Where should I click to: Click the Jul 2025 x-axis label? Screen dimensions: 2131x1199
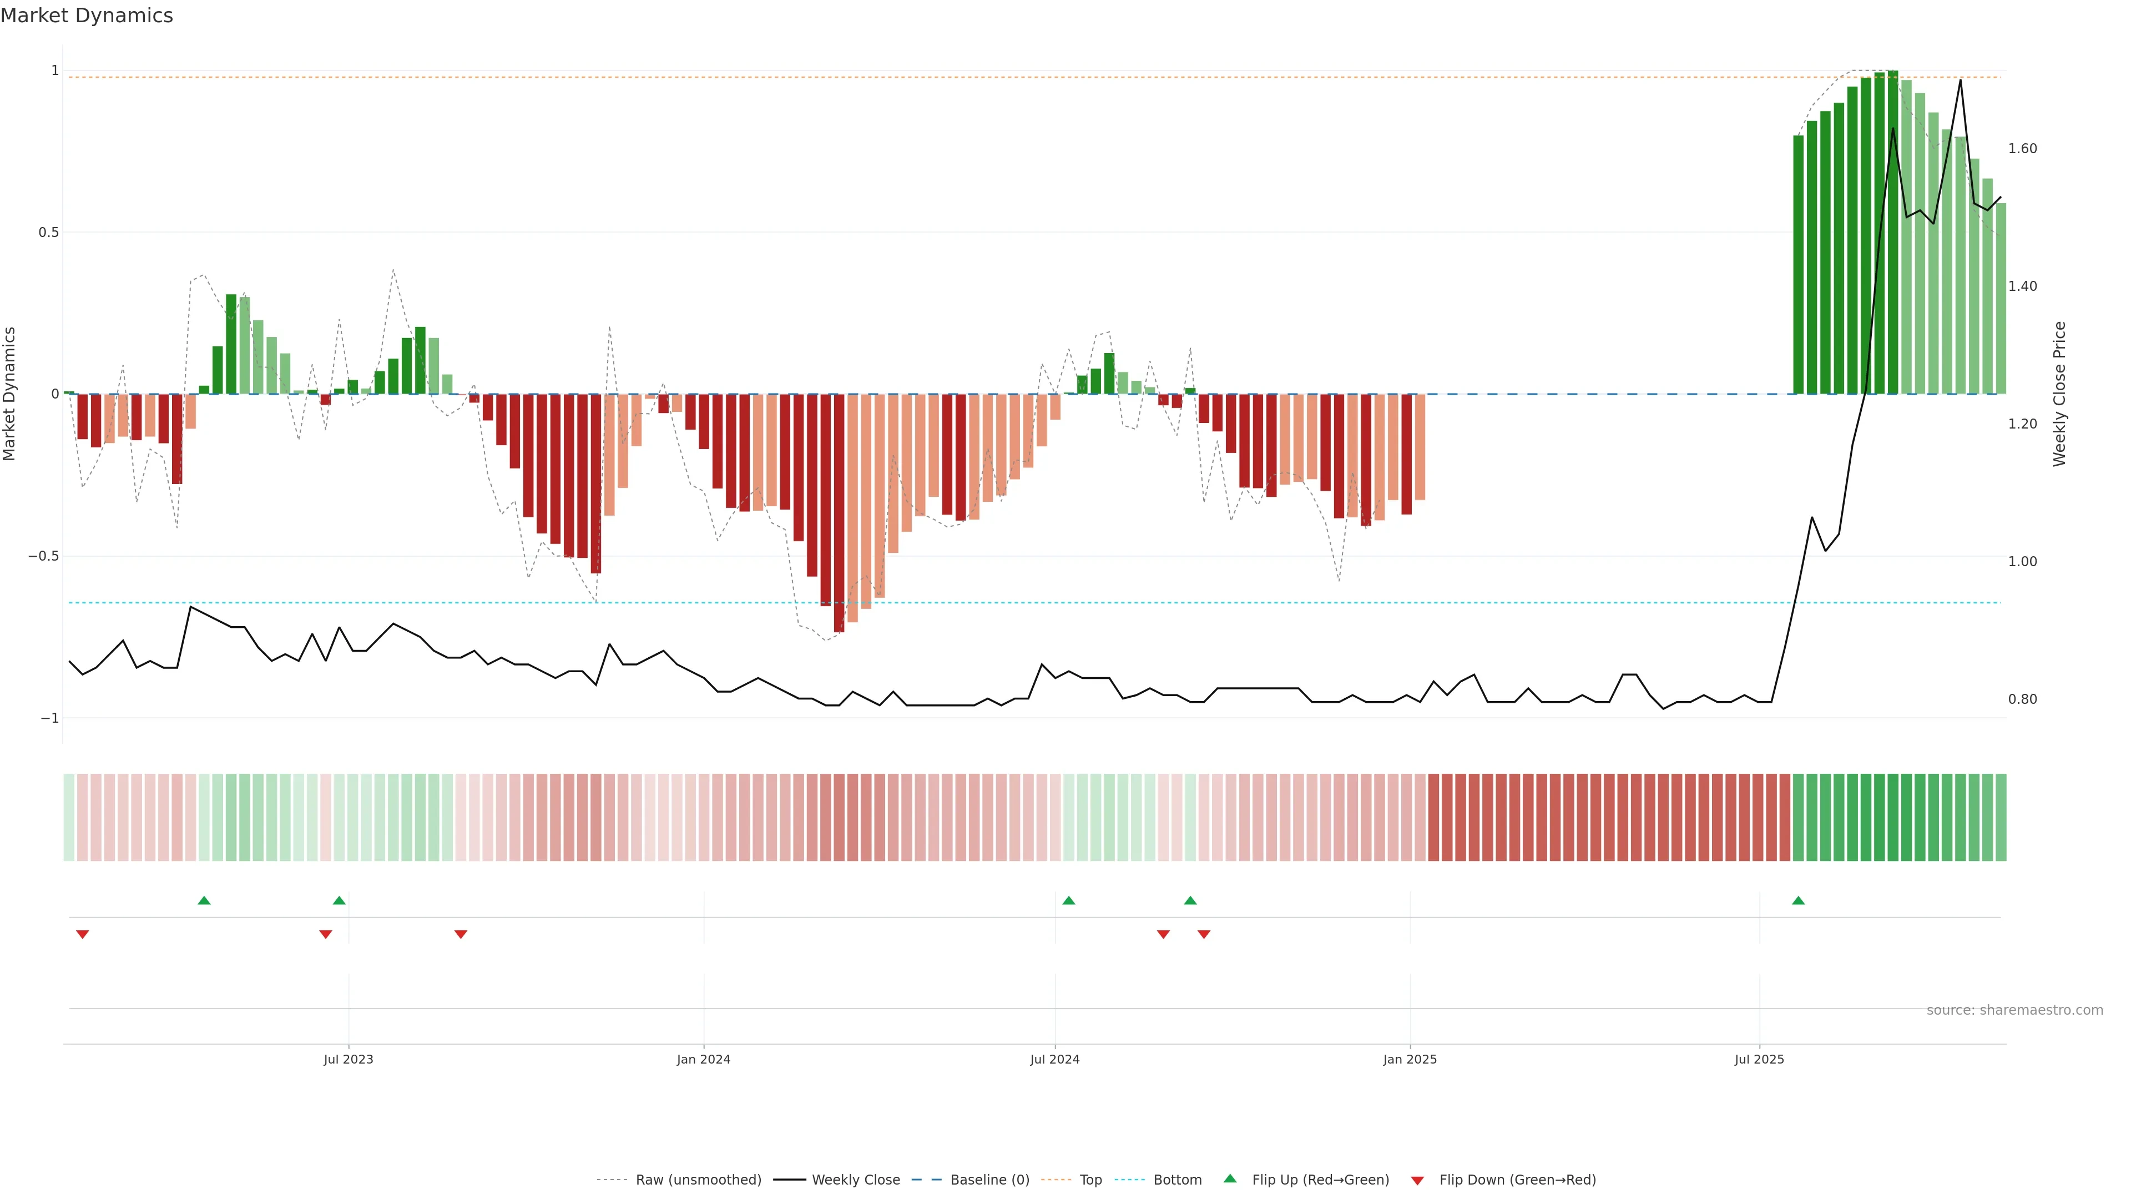click(x=1759, y=1059)
